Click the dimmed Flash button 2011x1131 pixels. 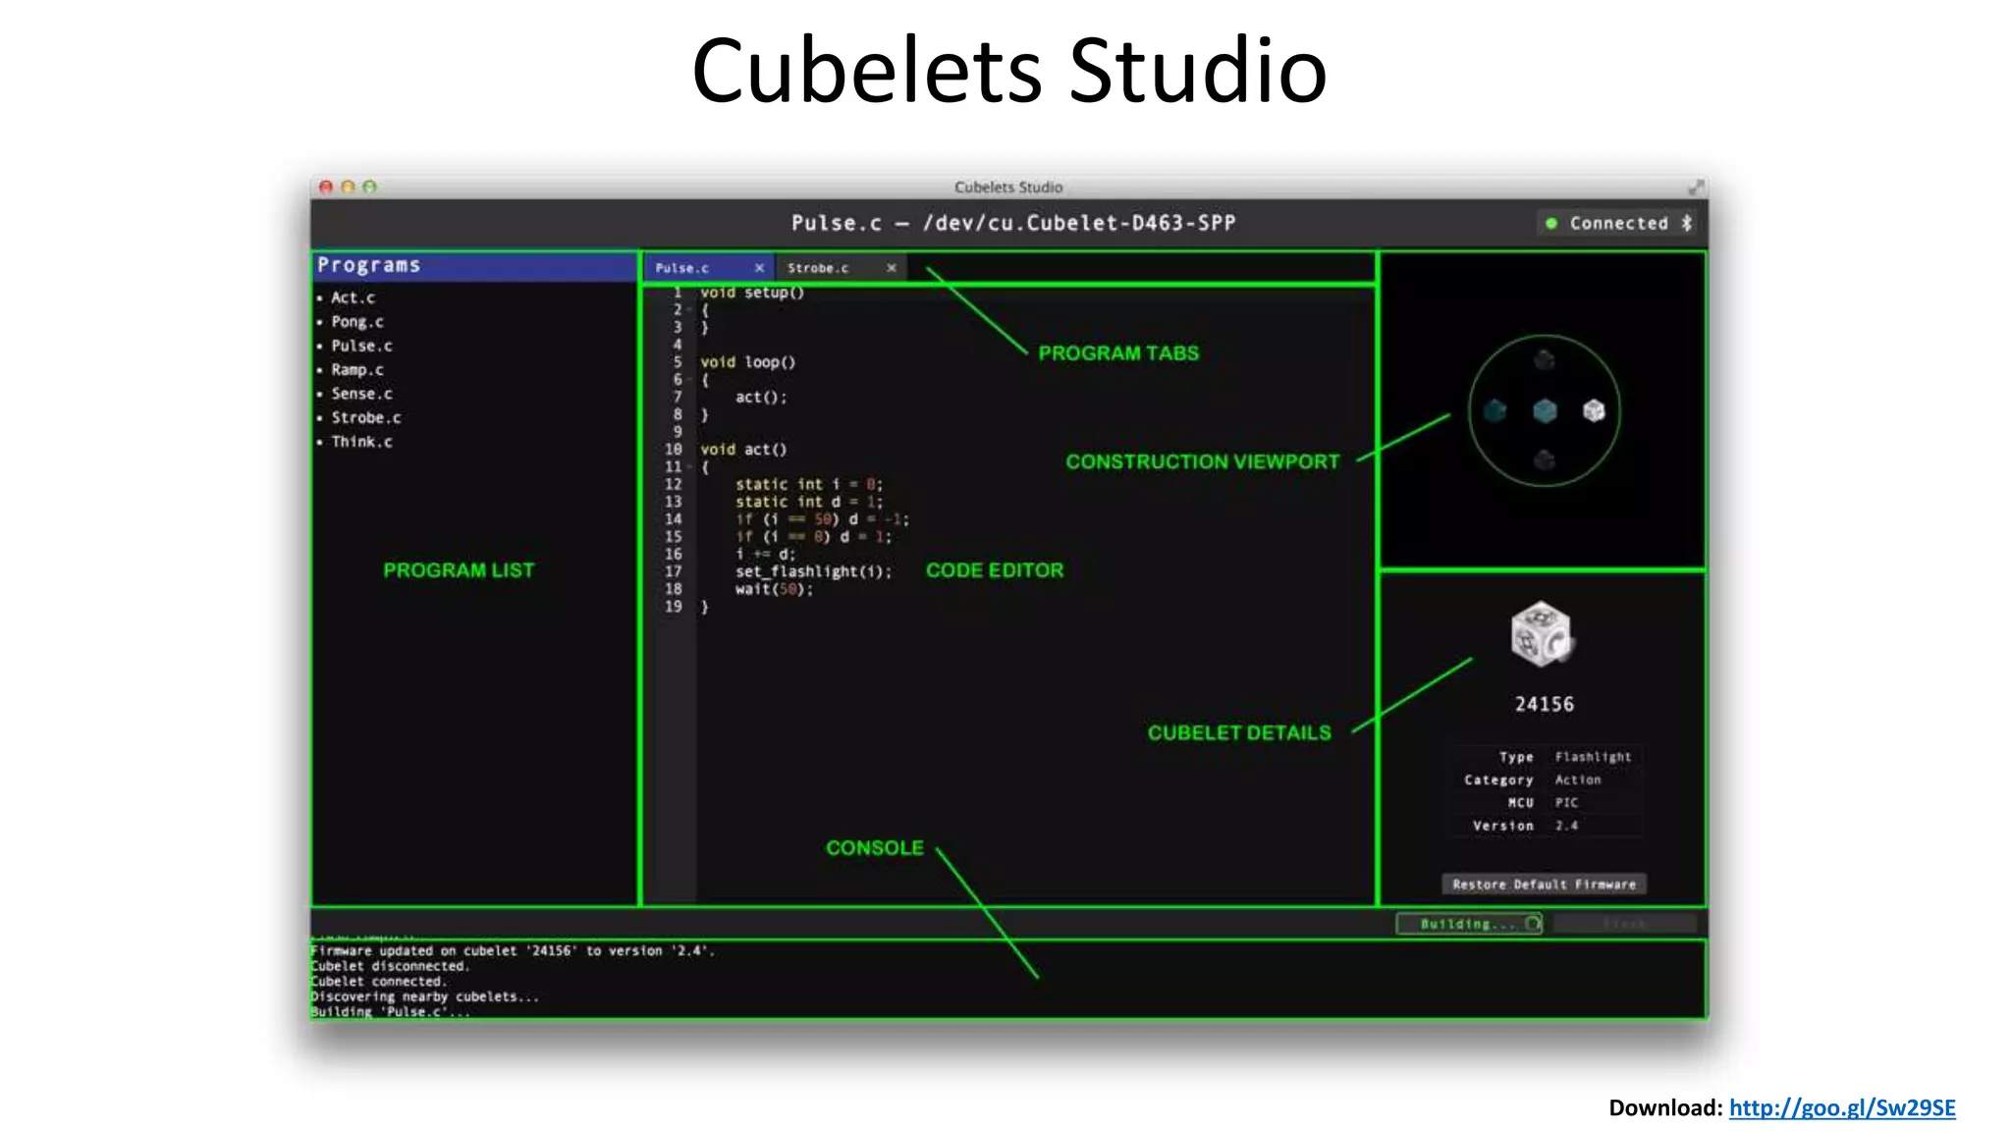point(1625,924)
